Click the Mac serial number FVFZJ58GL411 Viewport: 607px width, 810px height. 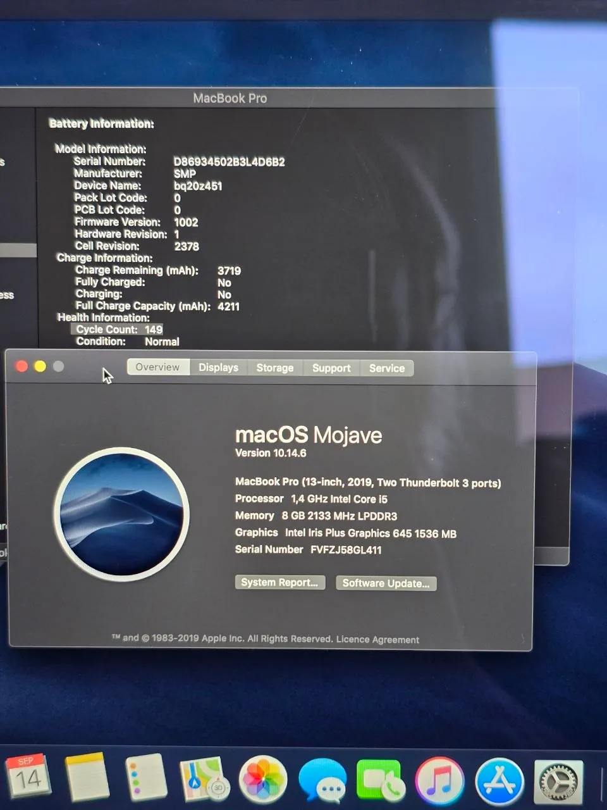[346, 550]
